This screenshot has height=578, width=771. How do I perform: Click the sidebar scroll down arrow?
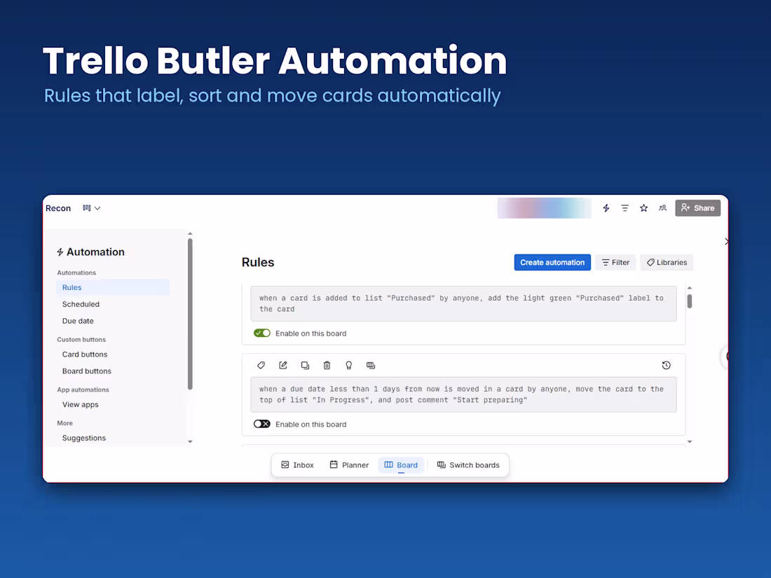click(190, 441)
